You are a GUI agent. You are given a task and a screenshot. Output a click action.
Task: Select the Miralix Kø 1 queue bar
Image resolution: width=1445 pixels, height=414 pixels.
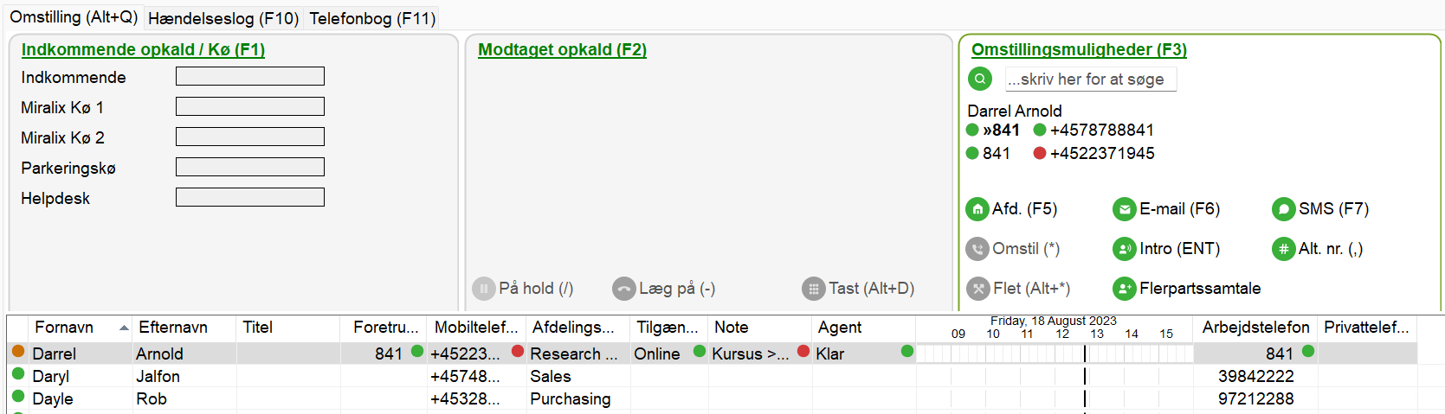[x=249, y=106]
